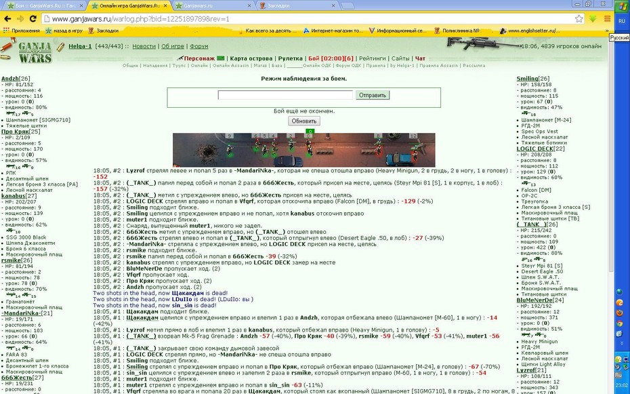Viewport: 630px width, 394px height.
Task: Send the message with Отправить
Action: coord(372,95)
